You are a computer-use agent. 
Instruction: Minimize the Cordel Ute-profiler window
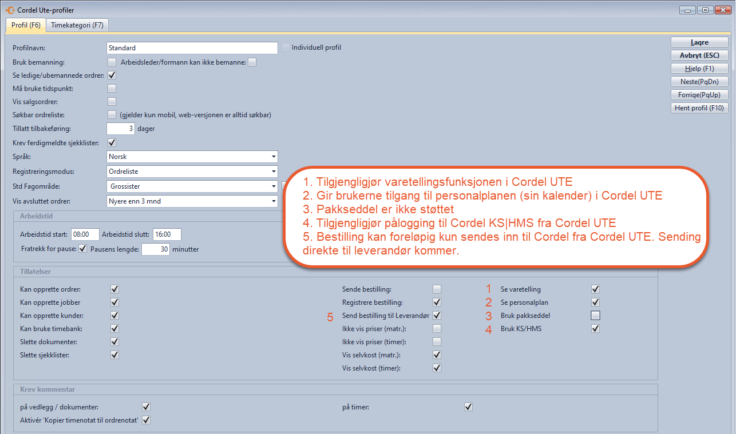687,10
